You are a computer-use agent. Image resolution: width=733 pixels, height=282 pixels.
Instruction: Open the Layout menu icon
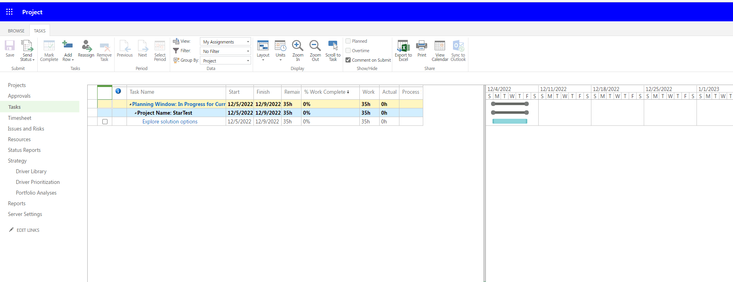263,45
